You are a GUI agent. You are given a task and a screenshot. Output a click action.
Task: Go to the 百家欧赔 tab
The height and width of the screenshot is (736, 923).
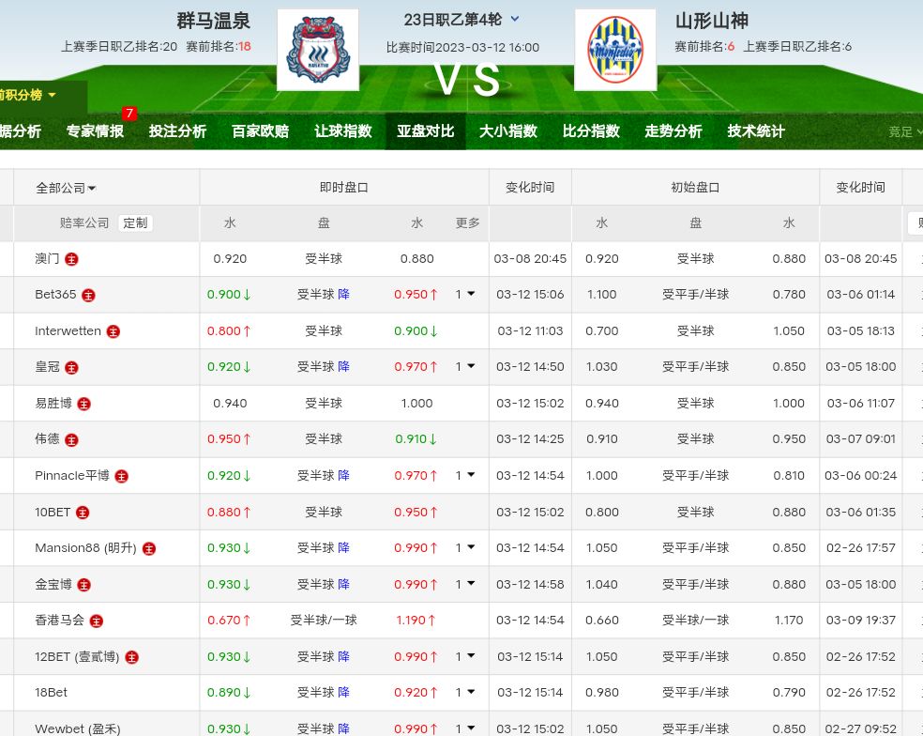[x=260, y=131]
